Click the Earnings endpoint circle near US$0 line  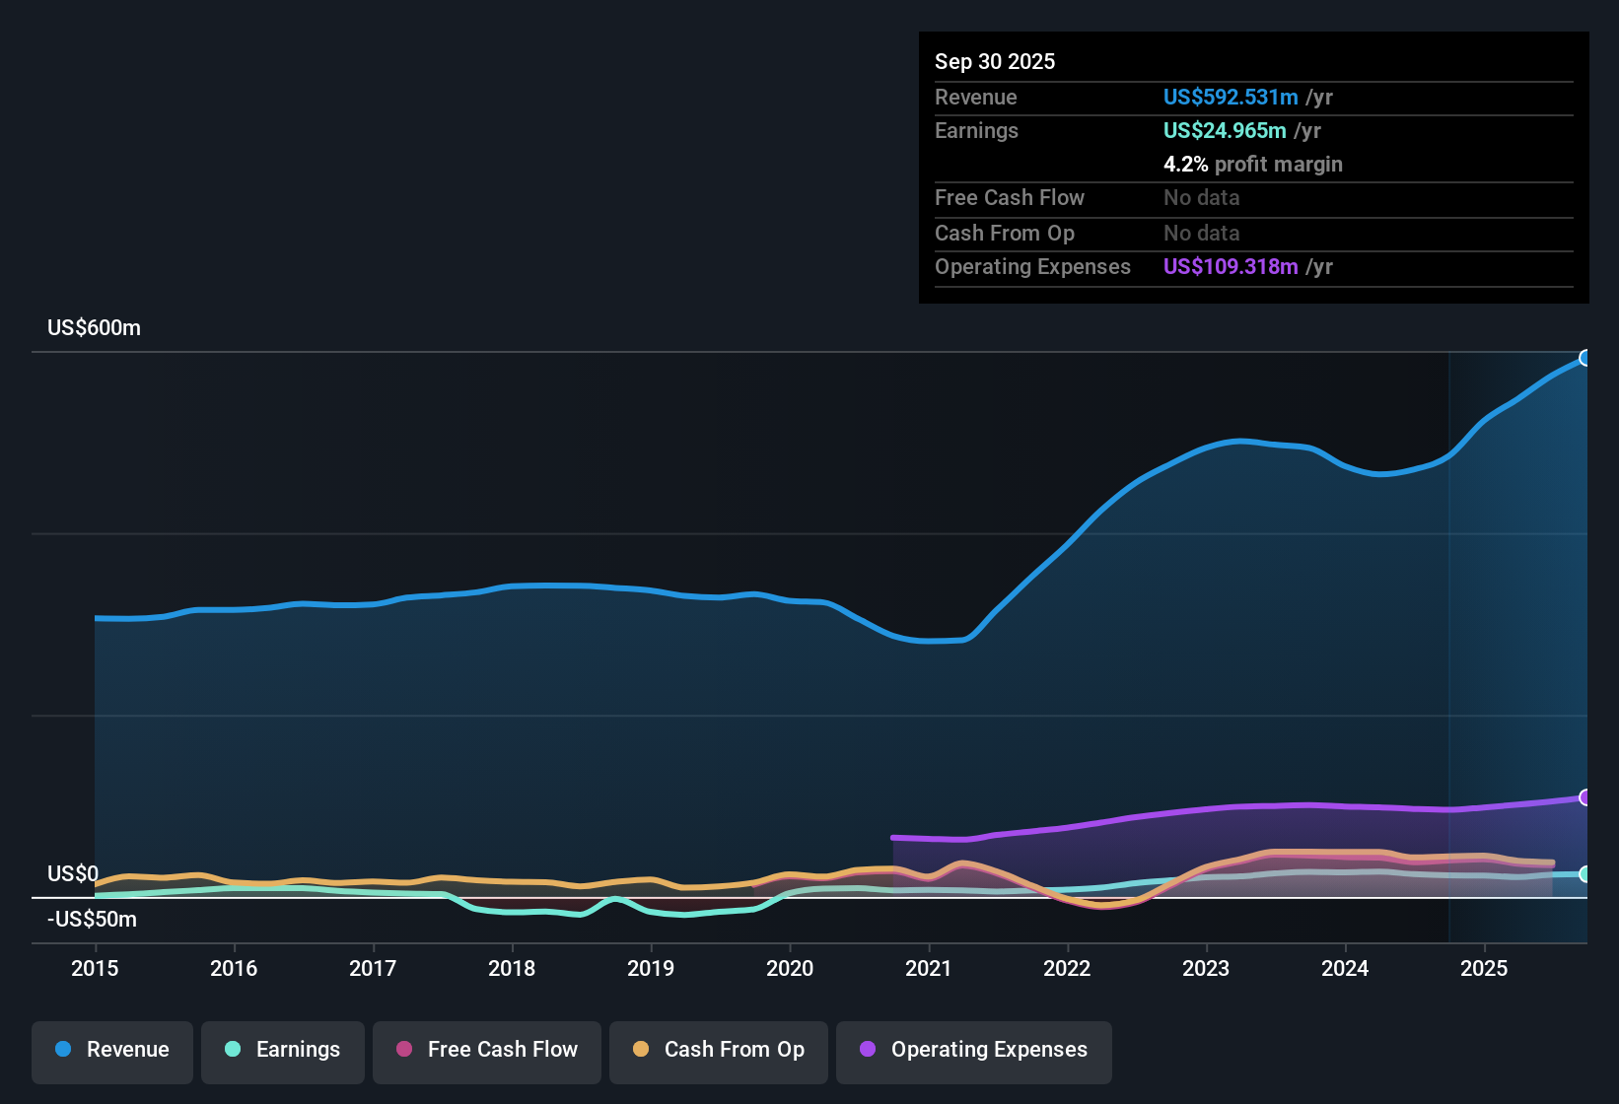[1585, 873]
